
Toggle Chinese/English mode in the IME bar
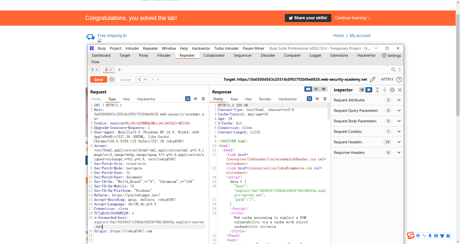[x=418, y=236]
